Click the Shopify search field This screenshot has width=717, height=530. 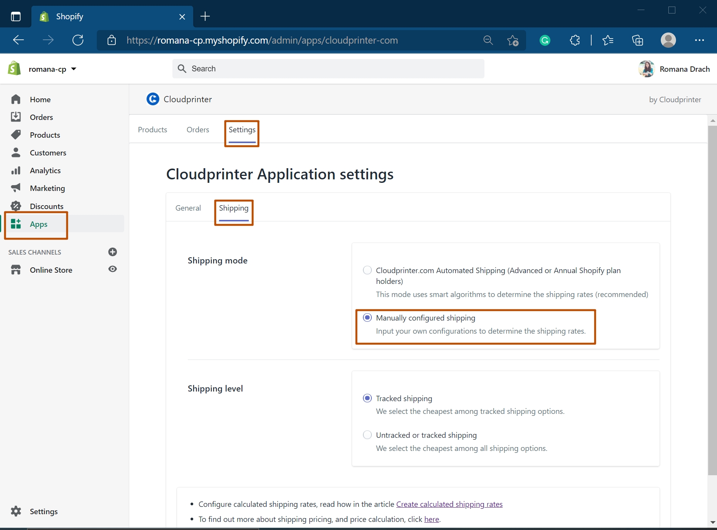[x=328, y=69]
